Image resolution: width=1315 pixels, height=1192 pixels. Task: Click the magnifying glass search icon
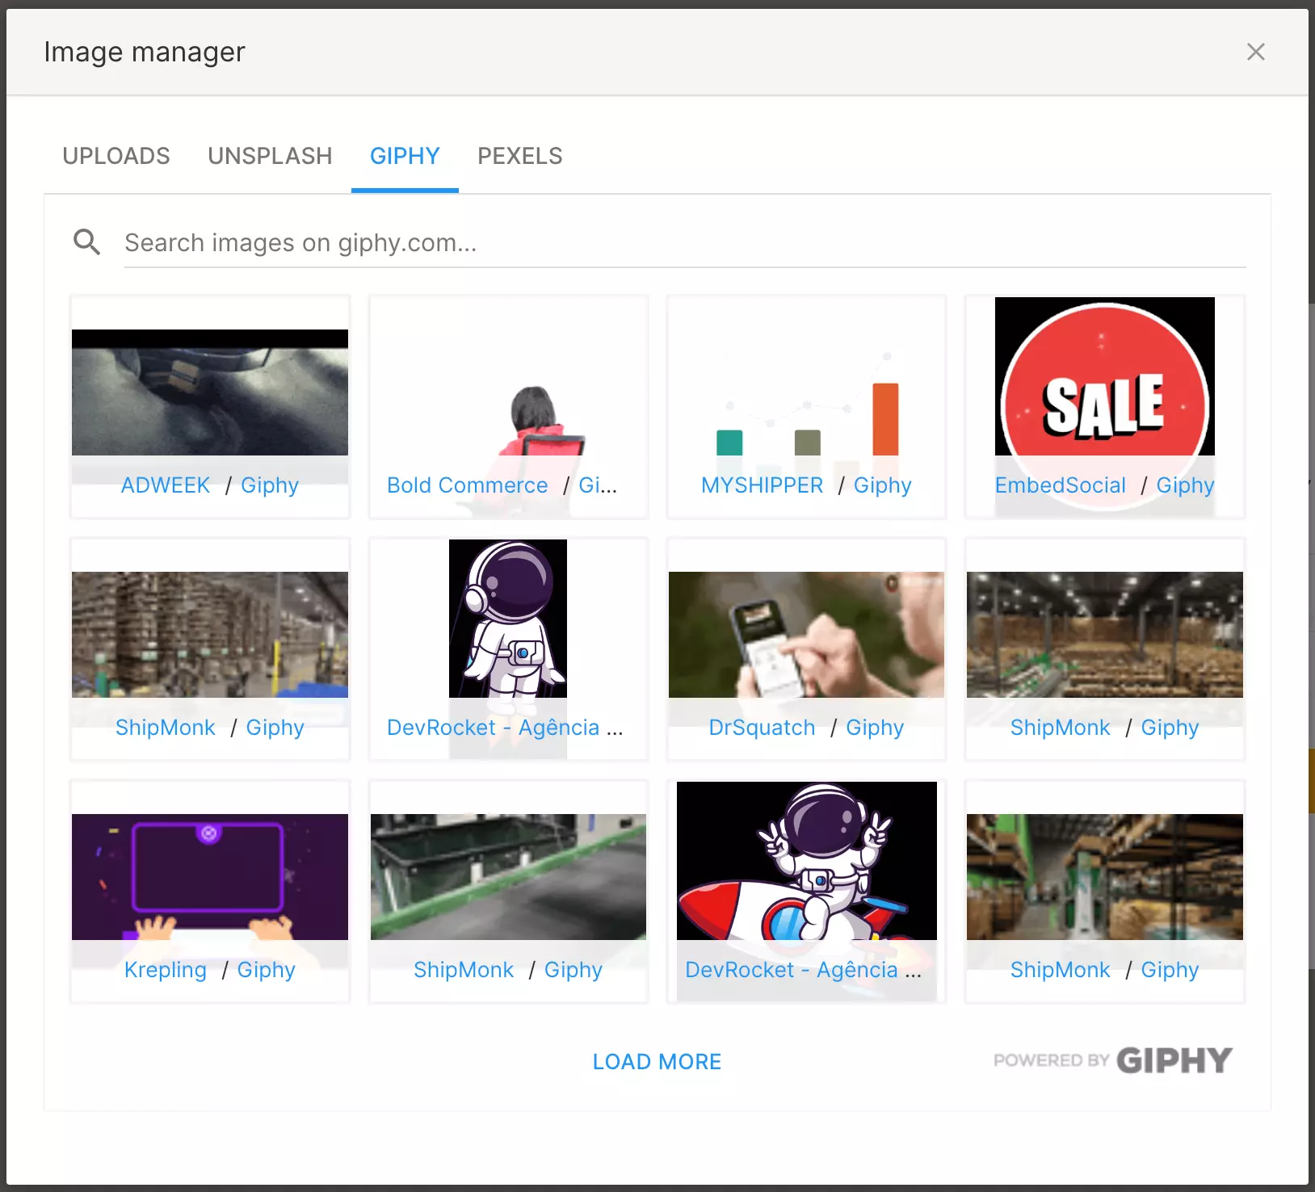click(x=87, y=242)
